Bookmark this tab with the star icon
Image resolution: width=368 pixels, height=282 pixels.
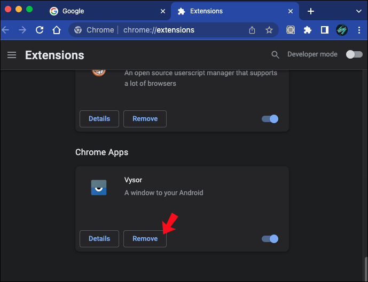pos(269,30)
